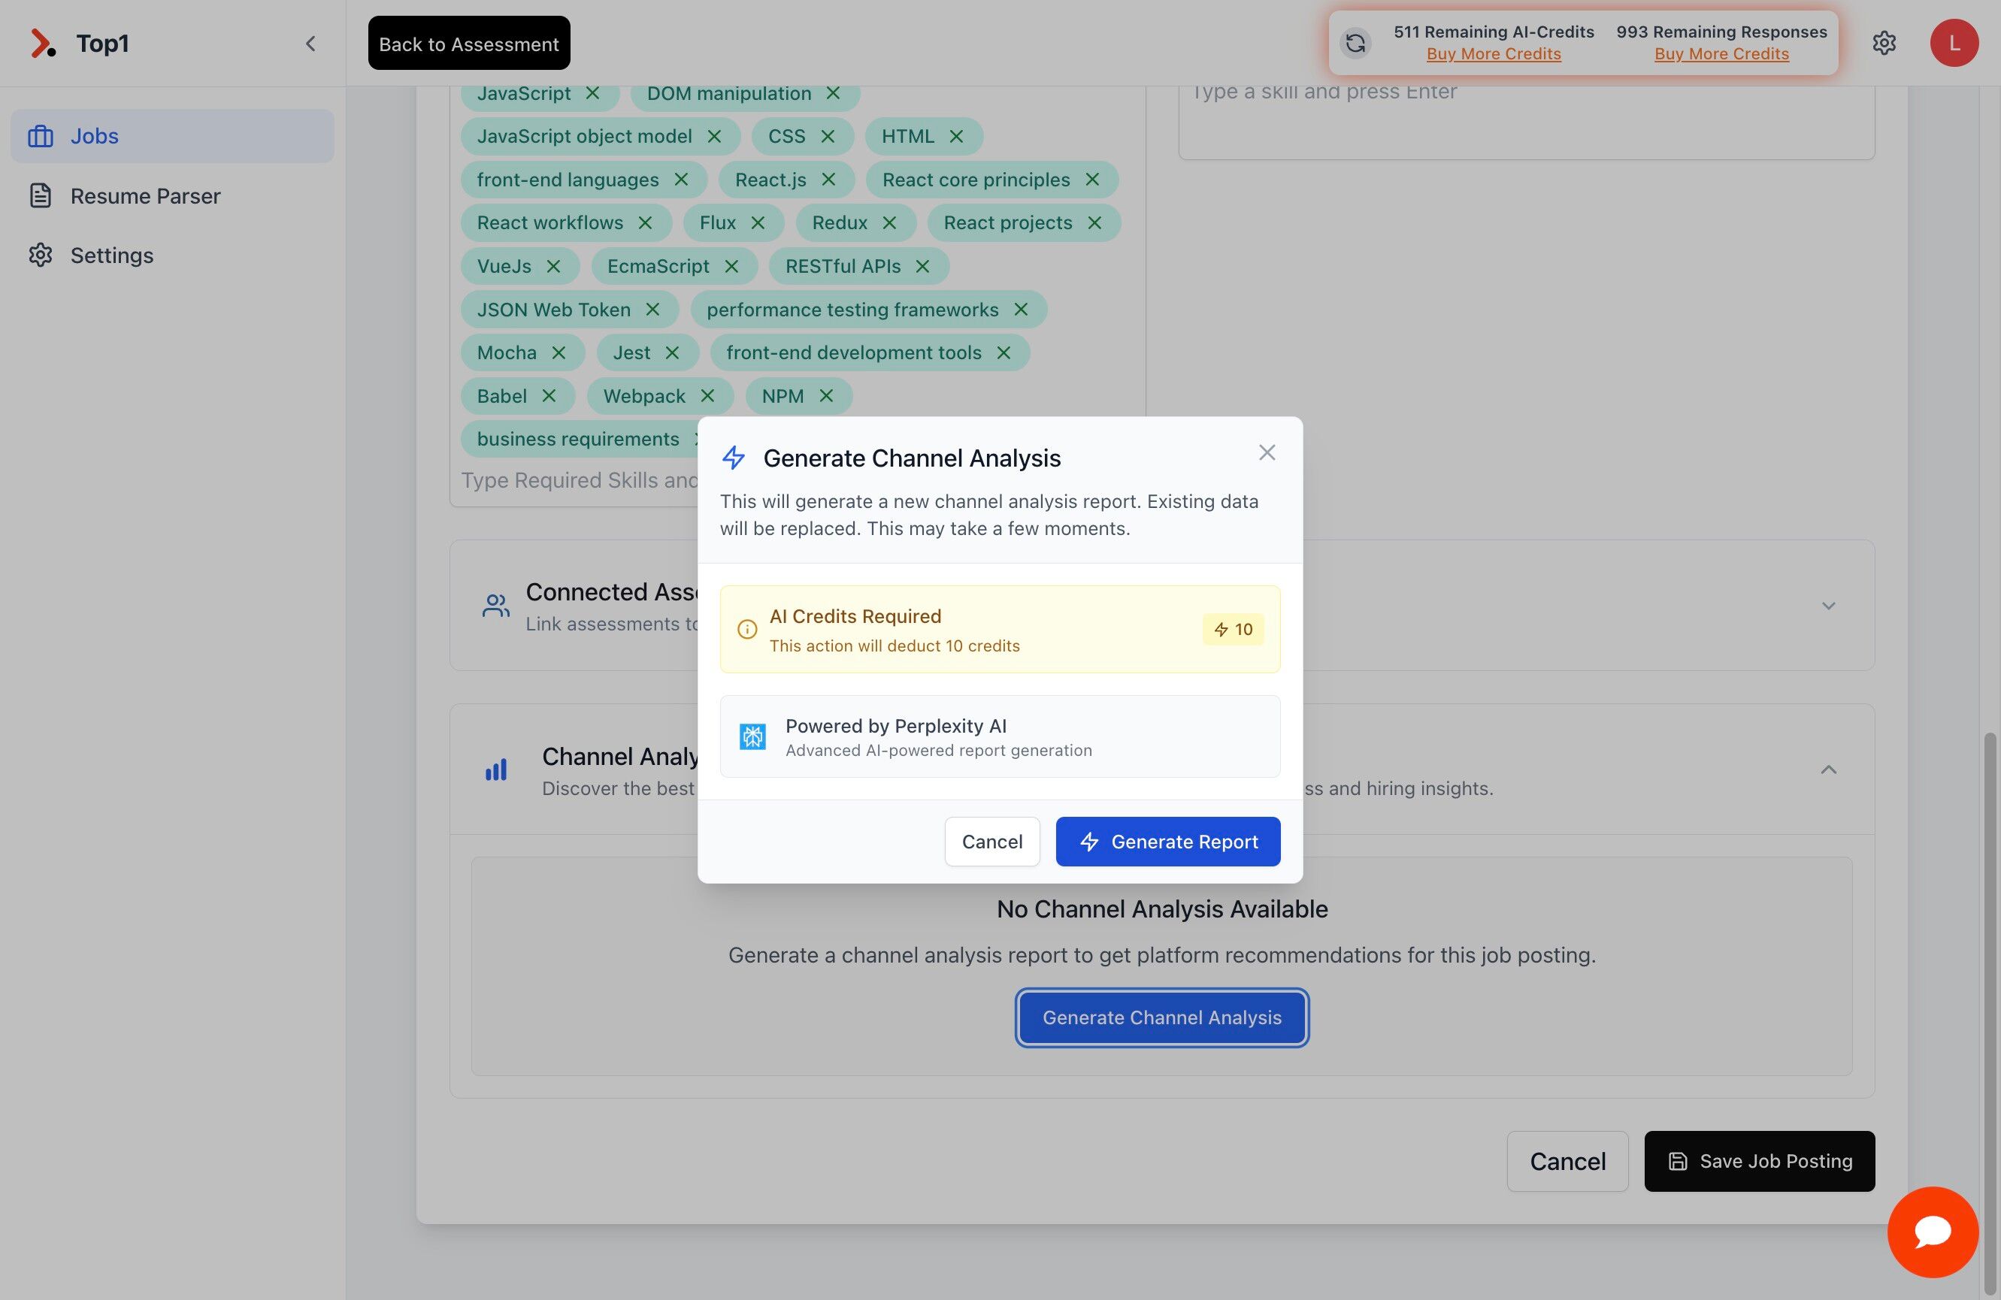
Task: Open the Jobs section via briefcase icon
Action: click(x=41, y=135)
